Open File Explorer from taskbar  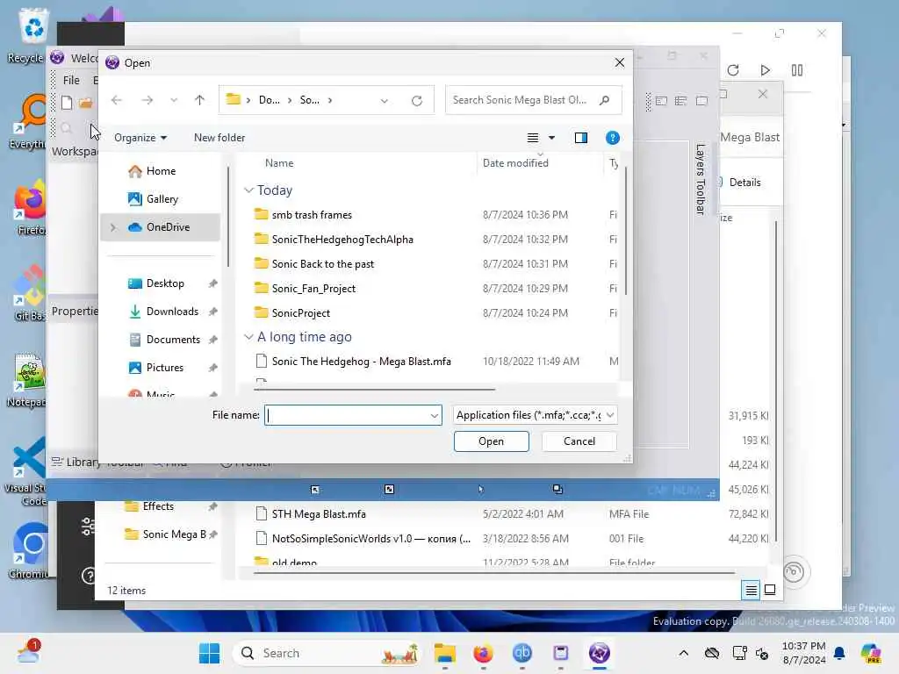[x=445, y=653]
